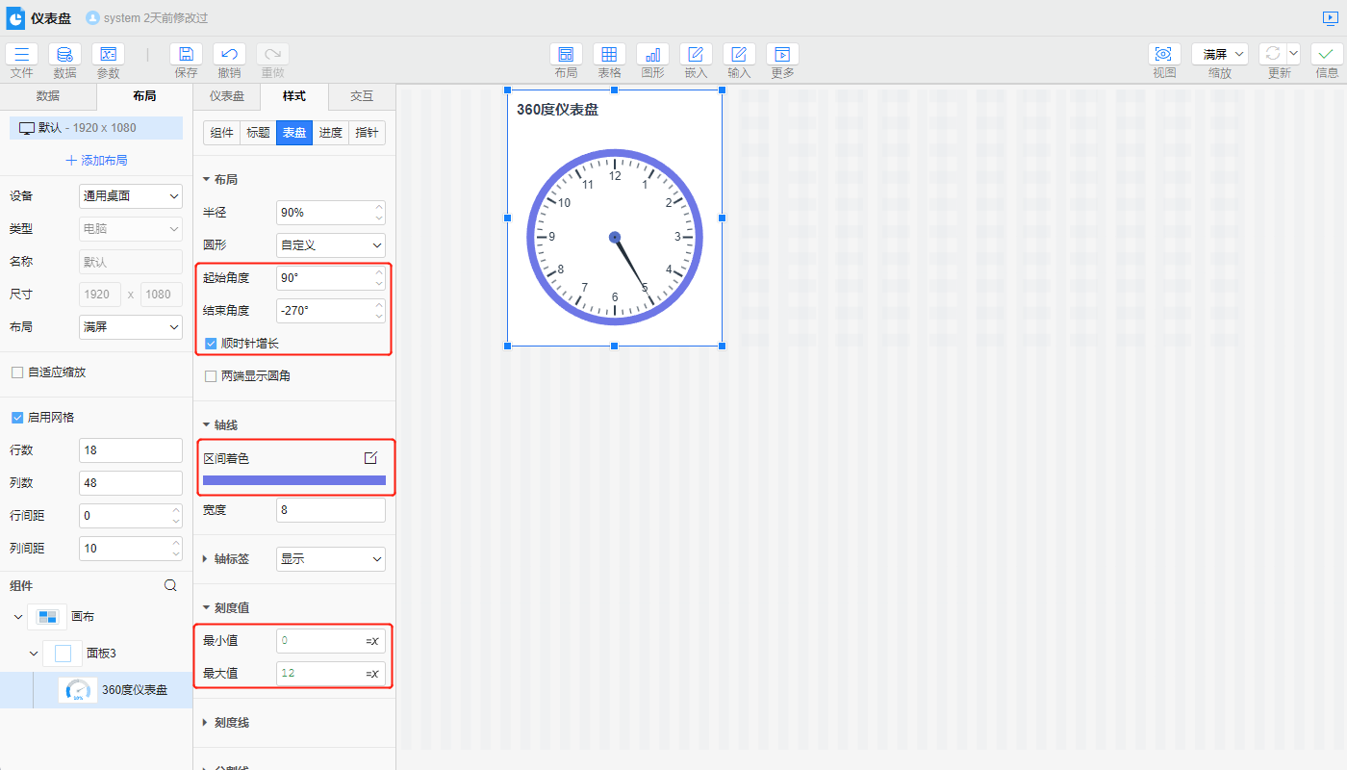Image resolution: width=1347 pixels, height=770 pixels.
Task: Open the 视图 (View) icon
Action: (x=1164, y=55)
